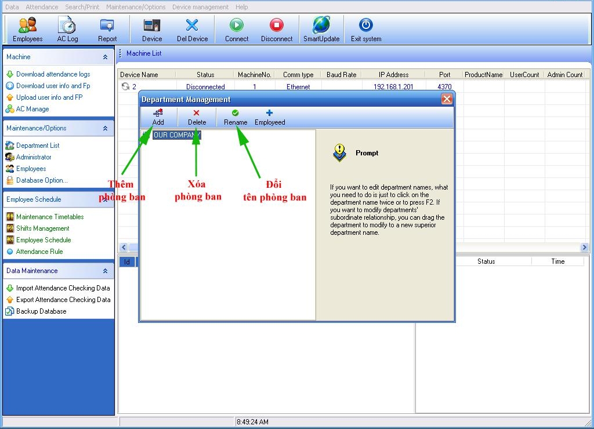The height and width of the screenshot is (429, 594).
Task: Click the MachineNo. column header
Action: [x=254, y=75]
